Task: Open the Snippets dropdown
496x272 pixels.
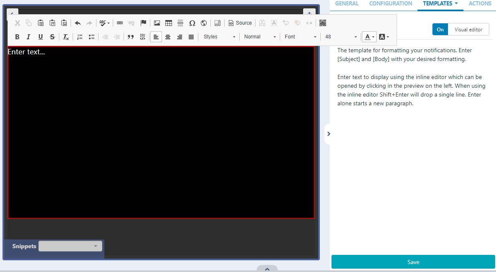Action: pyautogui.click(x=70, y=246)
